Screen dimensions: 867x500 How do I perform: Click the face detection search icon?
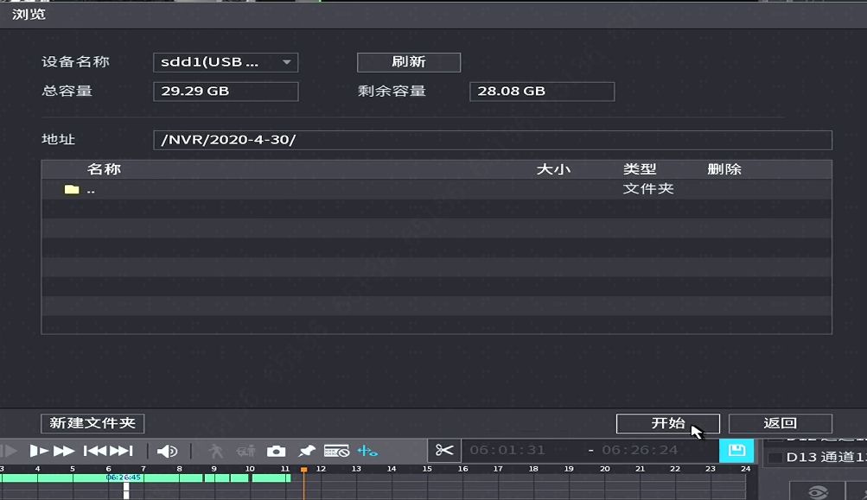(x=245, y=452)
